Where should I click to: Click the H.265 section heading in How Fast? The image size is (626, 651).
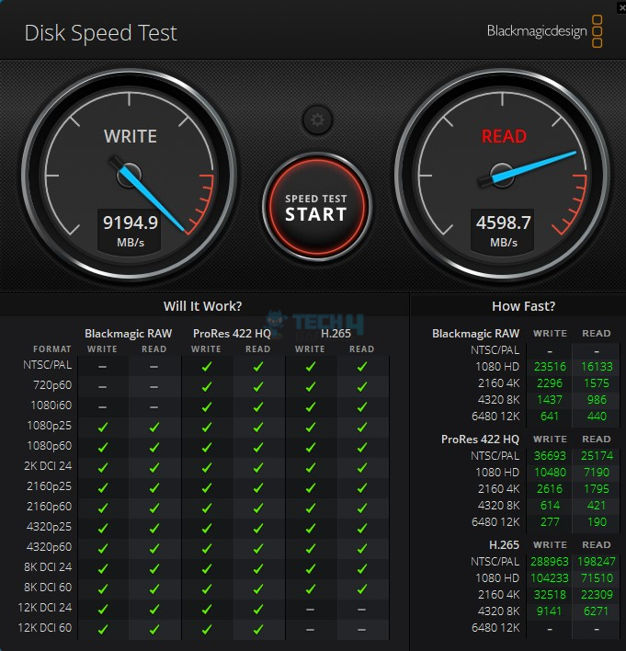coord(504,544)
